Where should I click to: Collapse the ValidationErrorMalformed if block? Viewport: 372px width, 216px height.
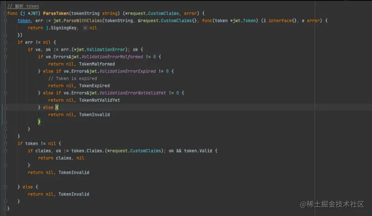(5, 57)
